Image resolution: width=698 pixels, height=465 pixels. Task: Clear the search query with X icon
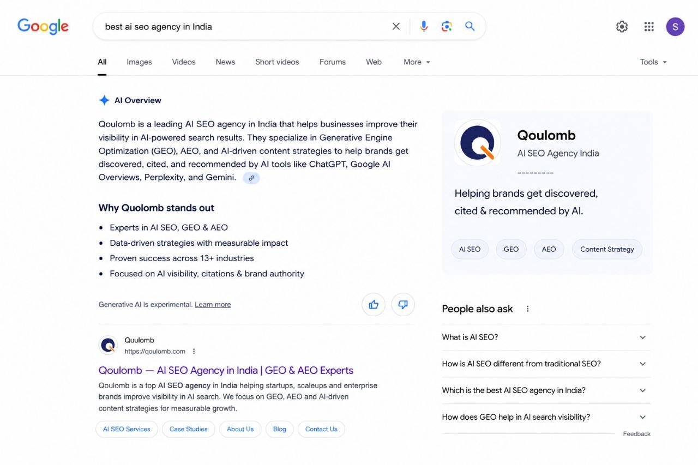point(396,26)
